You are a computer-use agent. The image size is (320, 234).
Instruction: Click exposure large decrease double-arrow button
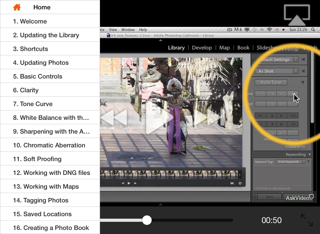coord(260,94)
